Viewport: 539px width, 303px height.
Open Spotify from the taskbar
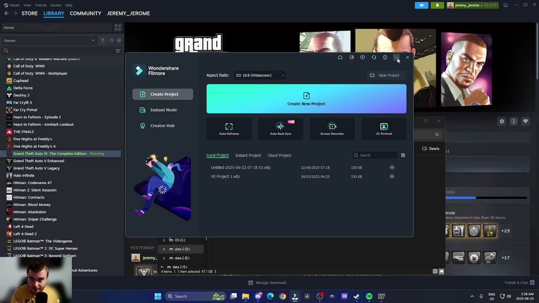click(x=369, y=296)
